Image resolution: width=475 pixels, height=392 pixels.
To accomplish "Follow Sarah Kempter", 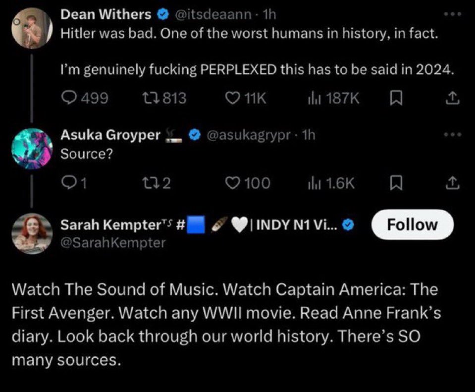I will 412,224.
